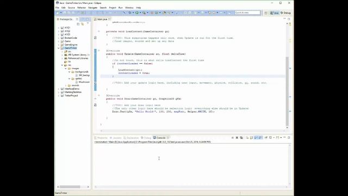Toggle Link with Editor in Package Explorer

[x=82, y=24]
